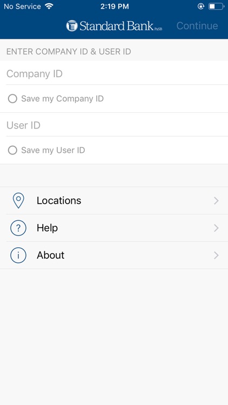The width and height of the screenshot is (228, 405).
Task: Open About via its chevron arrow
Action: 216,255
